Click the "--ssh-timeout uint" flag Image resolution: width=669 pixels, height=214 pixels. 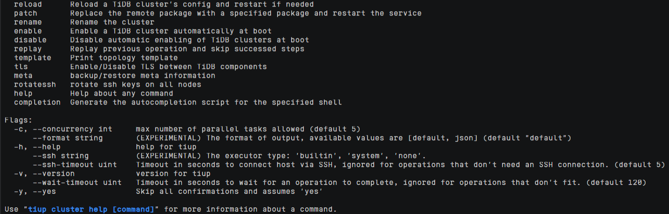pos(75,164)
